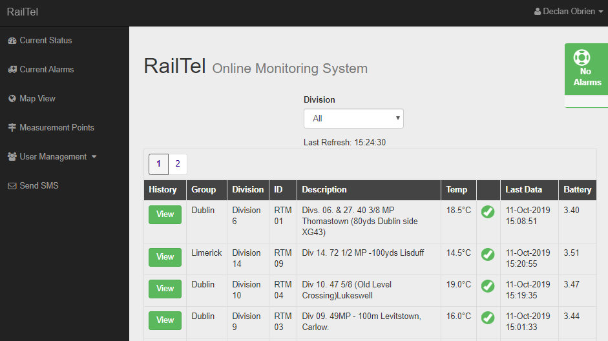Click the Map View globe icon
The width and height of the screenshot is (608, 341).
click(12, 99)
